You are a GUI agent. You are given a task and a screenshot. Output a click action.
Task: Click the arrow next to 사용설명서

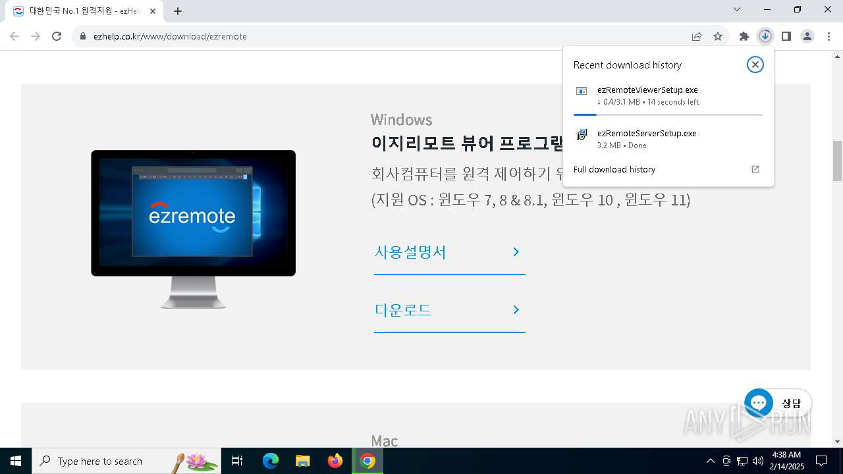516,252
